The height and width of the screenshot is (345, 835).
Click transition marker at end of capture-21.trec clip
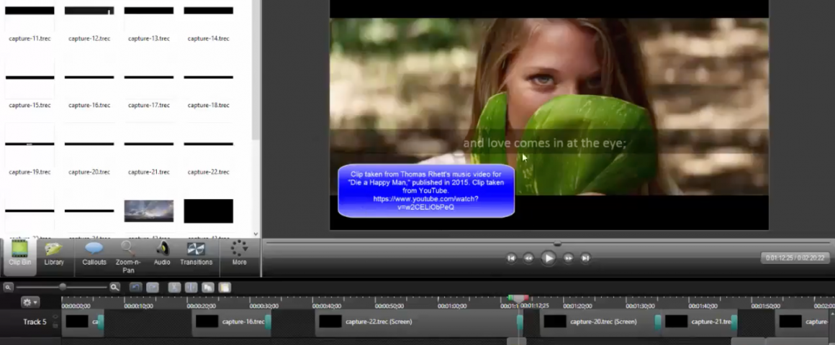pos(734,322)
